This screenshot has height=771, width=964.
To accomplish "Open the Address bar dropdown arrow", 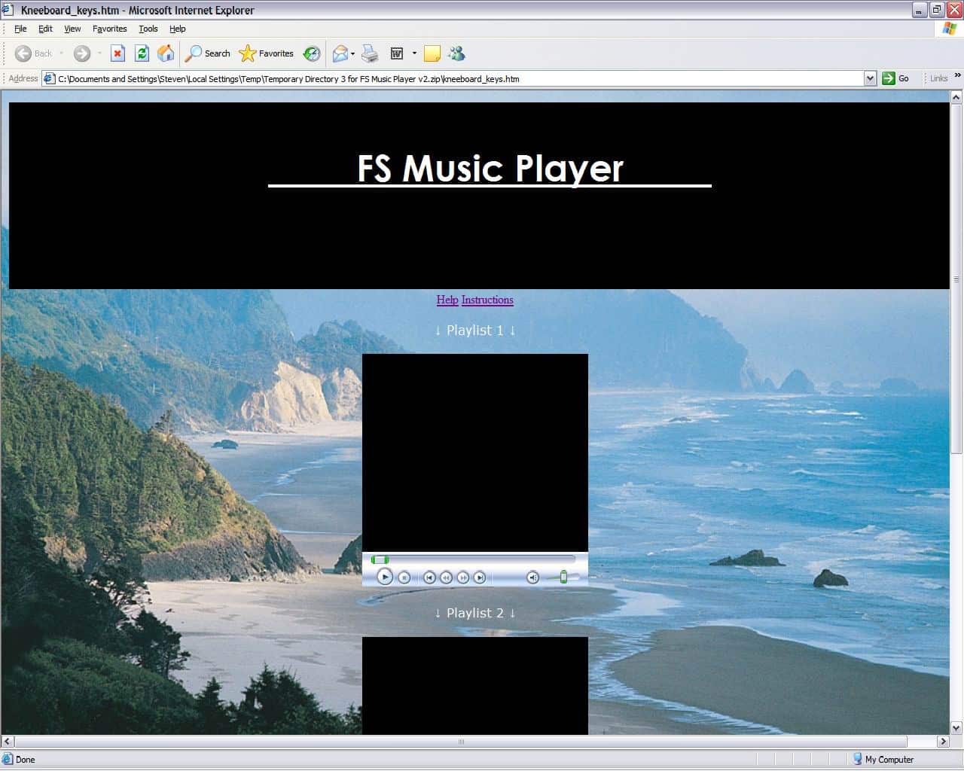I will click(871, 78).
